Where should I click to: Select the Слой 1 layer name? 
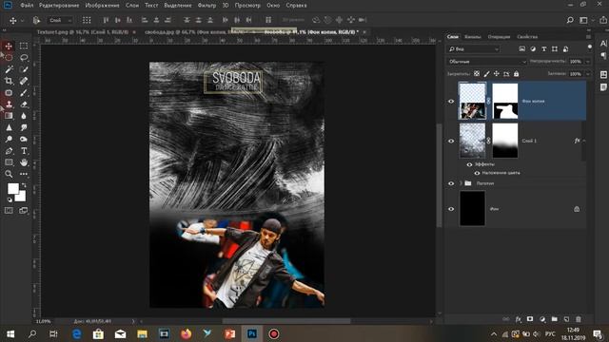tap(529, 141)
